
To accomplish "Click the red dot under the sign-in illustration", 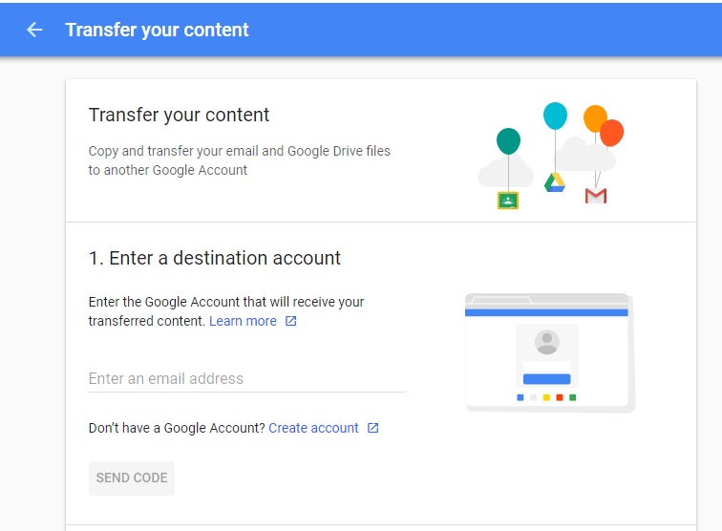I will point(560,397).
